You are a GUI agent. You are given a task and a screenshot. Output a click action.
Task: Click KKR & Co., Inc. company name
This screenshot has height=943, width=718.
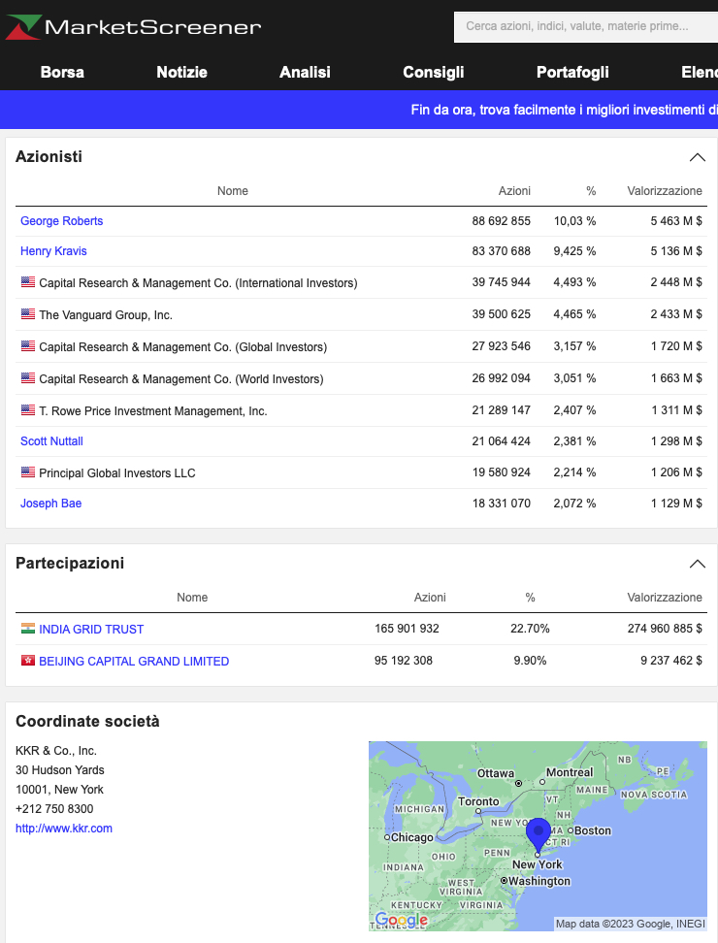click(56, 751)
